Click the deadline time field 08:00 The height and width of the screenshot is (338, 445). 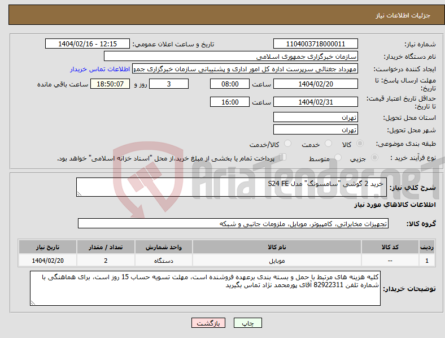tap(230, 84)
